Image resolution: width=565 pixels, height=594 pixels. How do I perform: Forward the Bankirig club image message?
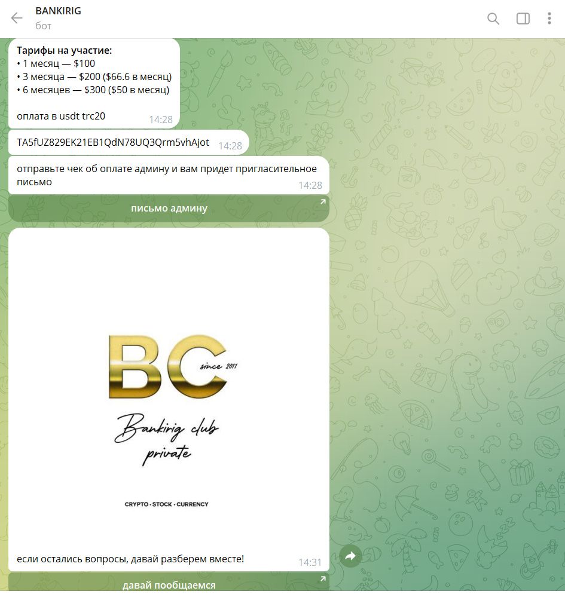point(350,556)
